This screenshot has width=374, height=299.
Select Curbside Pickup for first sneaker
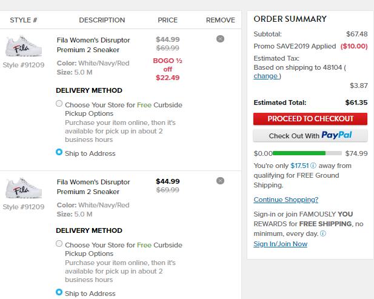coord(59,104)
